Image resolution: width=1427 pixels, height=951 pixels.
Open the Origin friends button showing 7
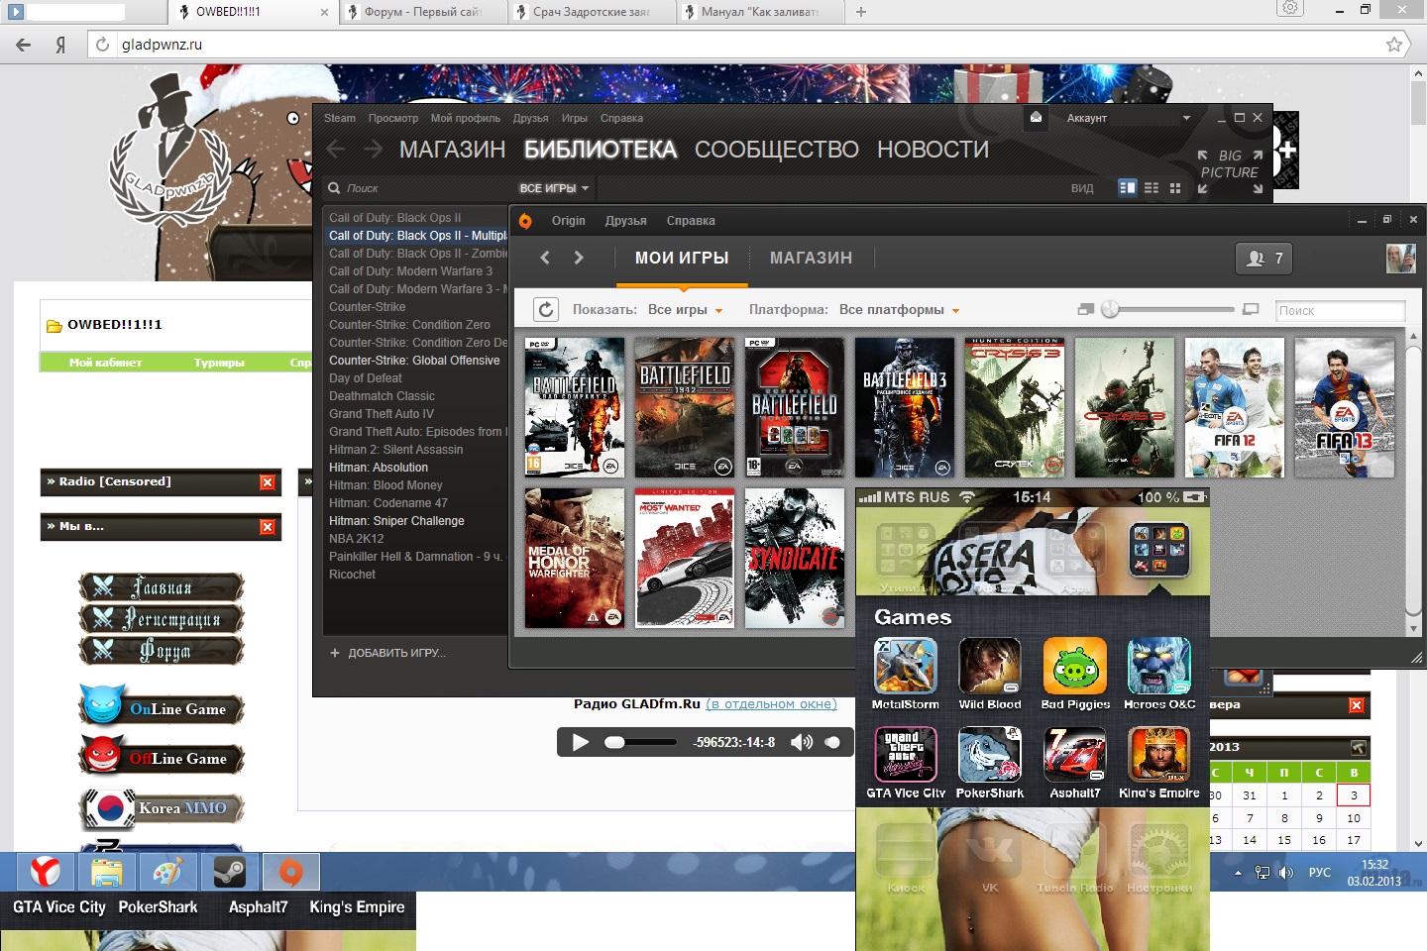1264,259
